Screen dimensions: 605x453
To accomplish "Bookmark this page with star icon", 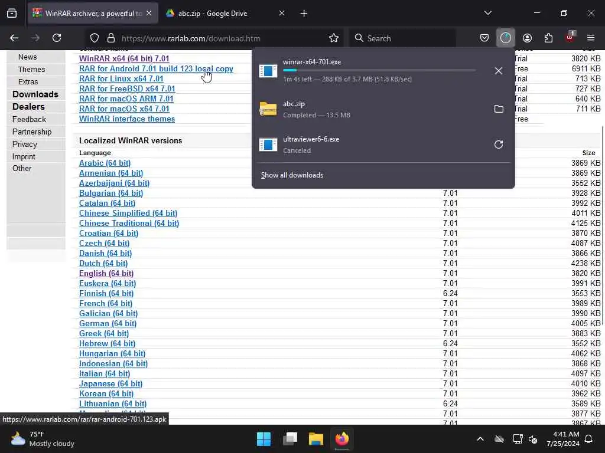I will pyautogui.click(x=334, y=38).
